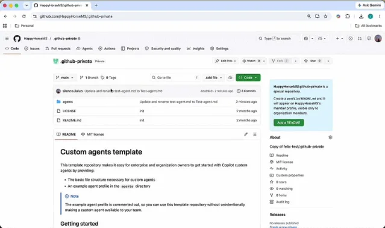Open the Watch notification options arrow
The image size is (385, 228).
click(x=264, y=61)
